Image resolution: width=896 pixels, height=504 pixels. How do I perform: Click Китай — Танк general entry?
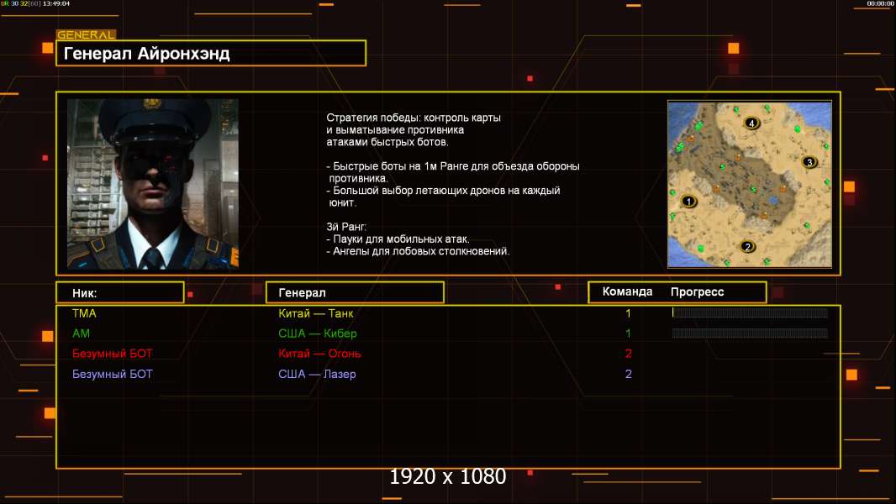point(316,313)
